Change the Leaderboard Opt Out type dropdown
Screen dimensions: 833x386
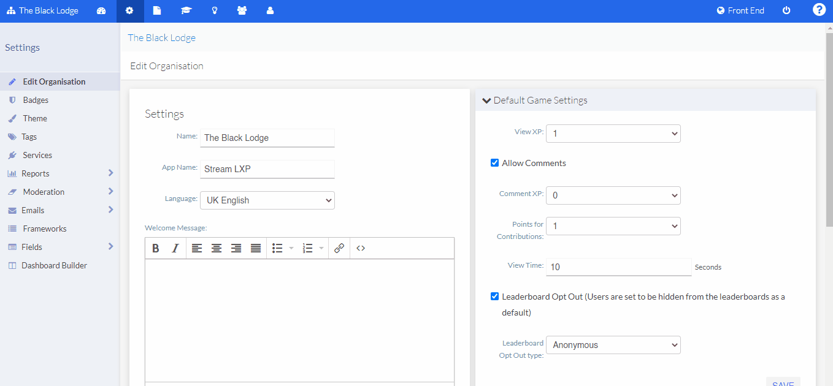pos(613,344)
